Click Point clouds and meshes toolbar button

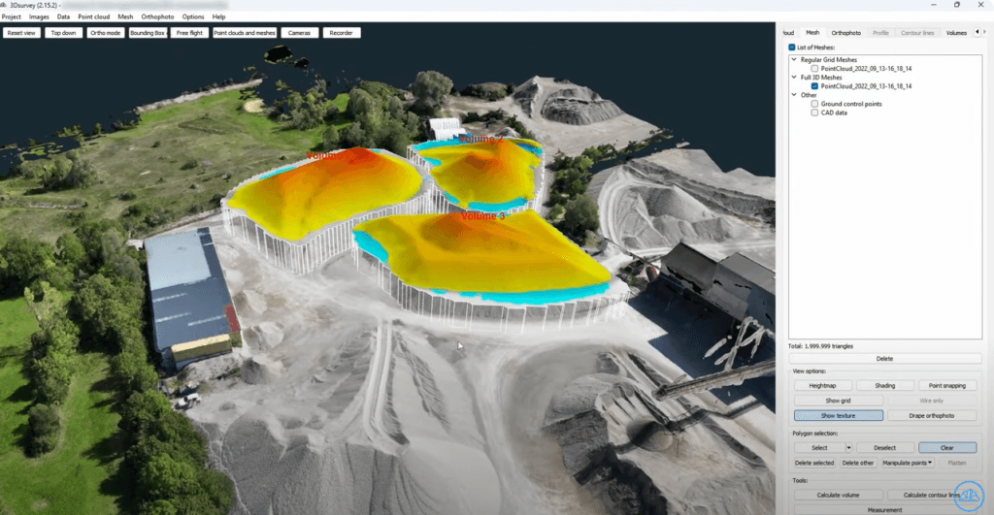[x=245, y=33]
